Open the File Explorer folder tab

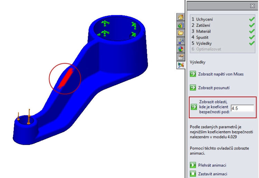tap(181, 33)
